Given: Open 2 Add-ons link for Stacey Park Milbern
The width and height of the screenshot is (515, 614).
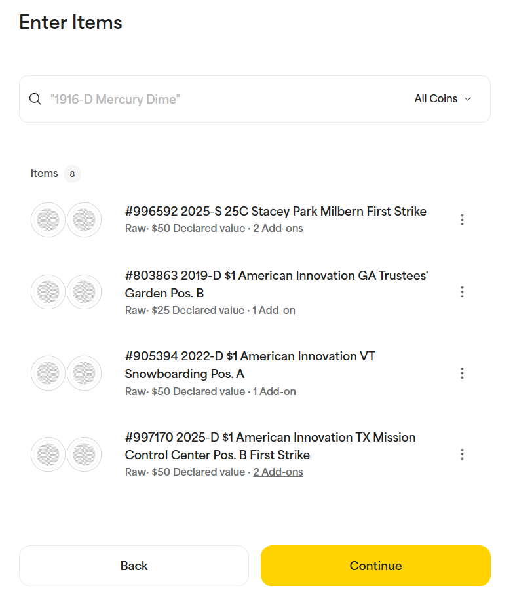Looking at the screenshot, I should pyautogui.click(x=278, y=228).
